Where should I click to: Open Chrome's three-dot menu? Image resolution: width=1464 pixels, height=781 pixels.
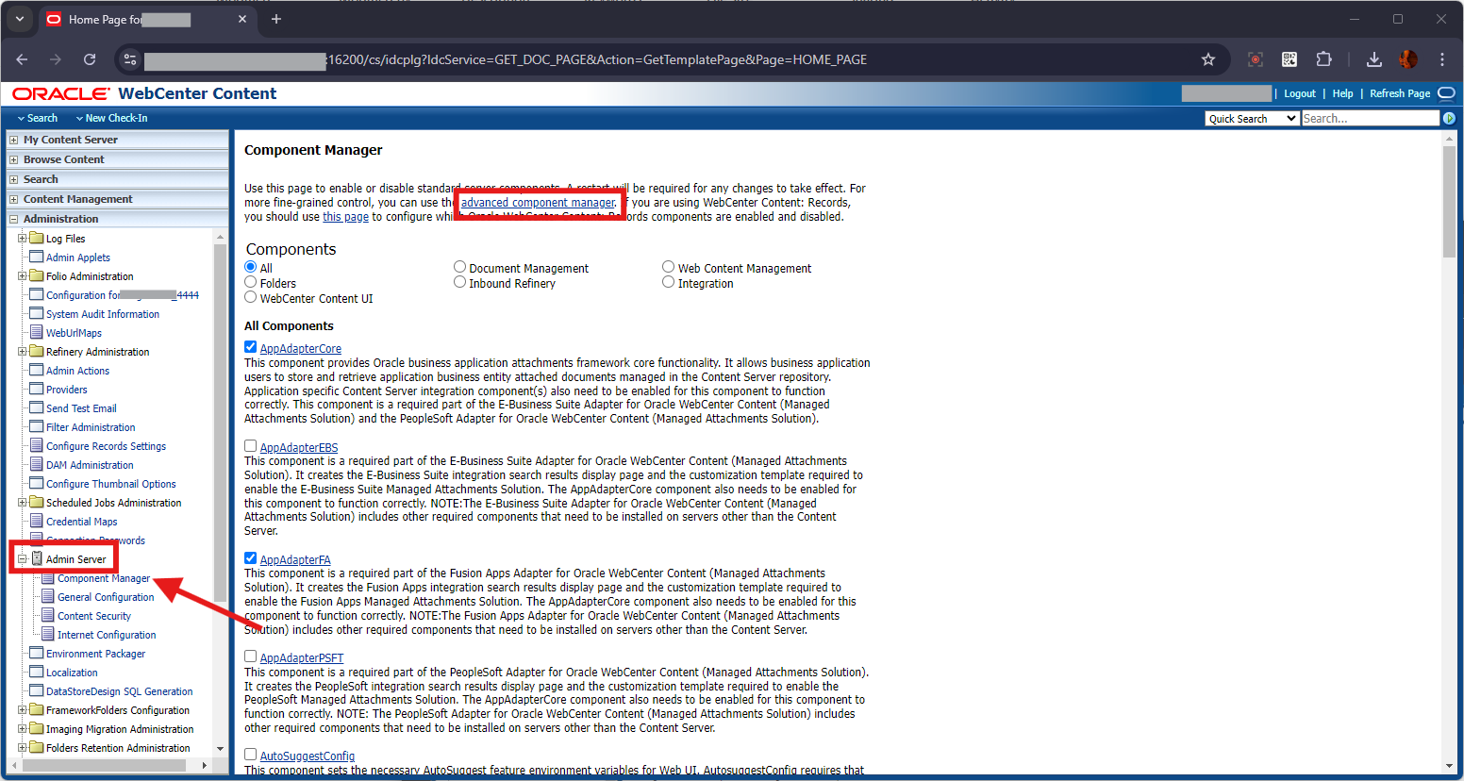tap(1442, 59)
